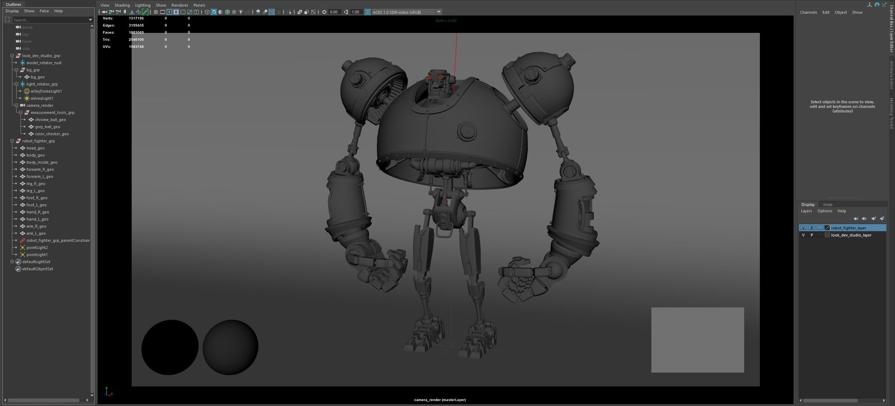Viewport: 895px width, 406px height.
Task: Toggle the ACES view transform button
Action: tap(368, 12)
